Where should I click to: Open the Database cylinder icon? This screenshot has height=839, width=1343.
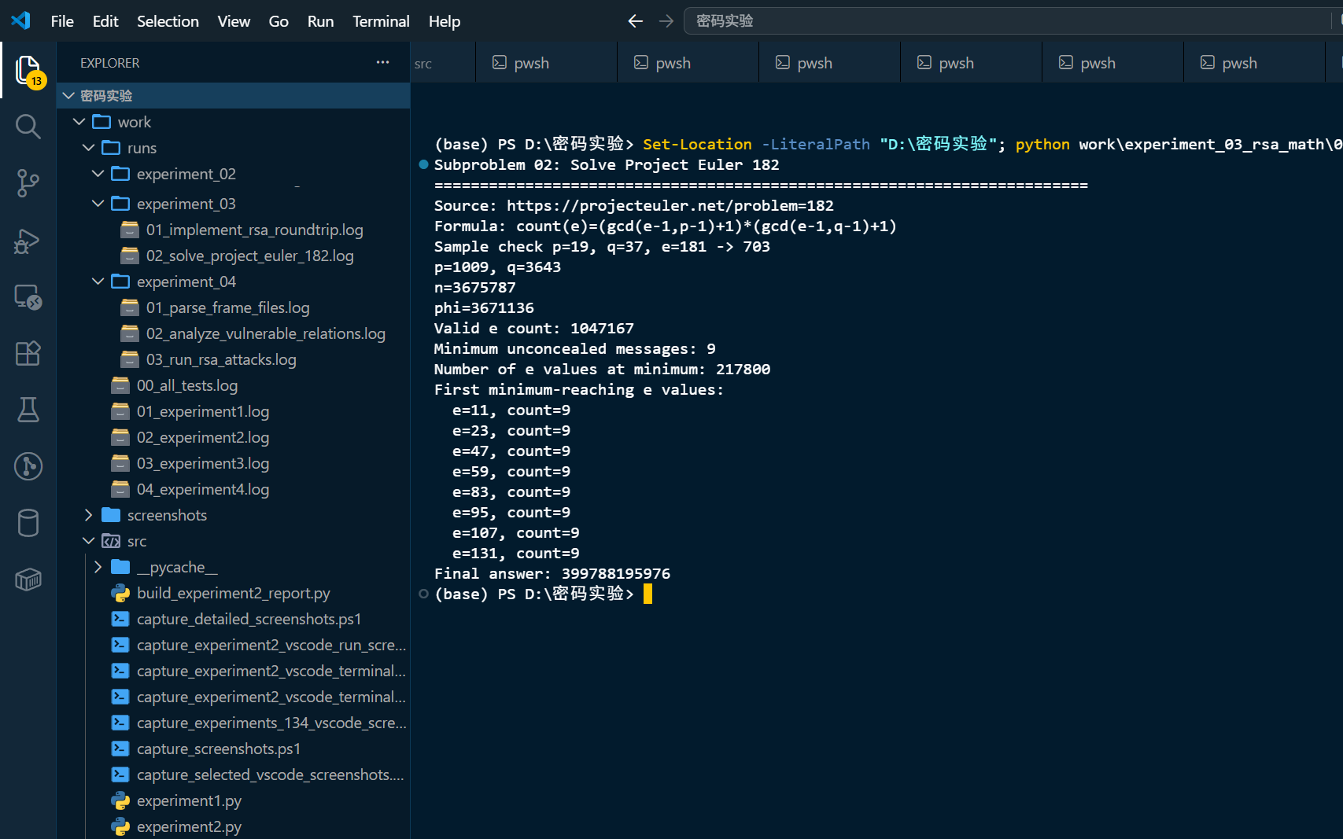tap(28, 523)
